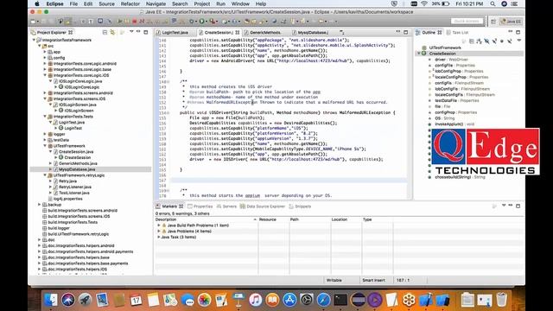Switch to the MysqlDatabase editor tab
The image size is (553, 311).
[x=309, y=33]
